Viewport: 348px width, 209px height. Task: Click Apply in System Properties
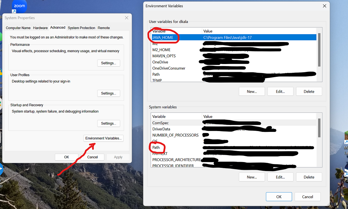[118, 157]
